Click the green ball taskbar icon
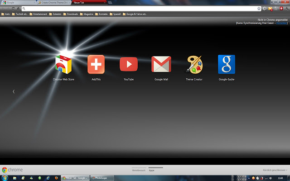Viewport: 290px width, 181px height. point(39,178)
